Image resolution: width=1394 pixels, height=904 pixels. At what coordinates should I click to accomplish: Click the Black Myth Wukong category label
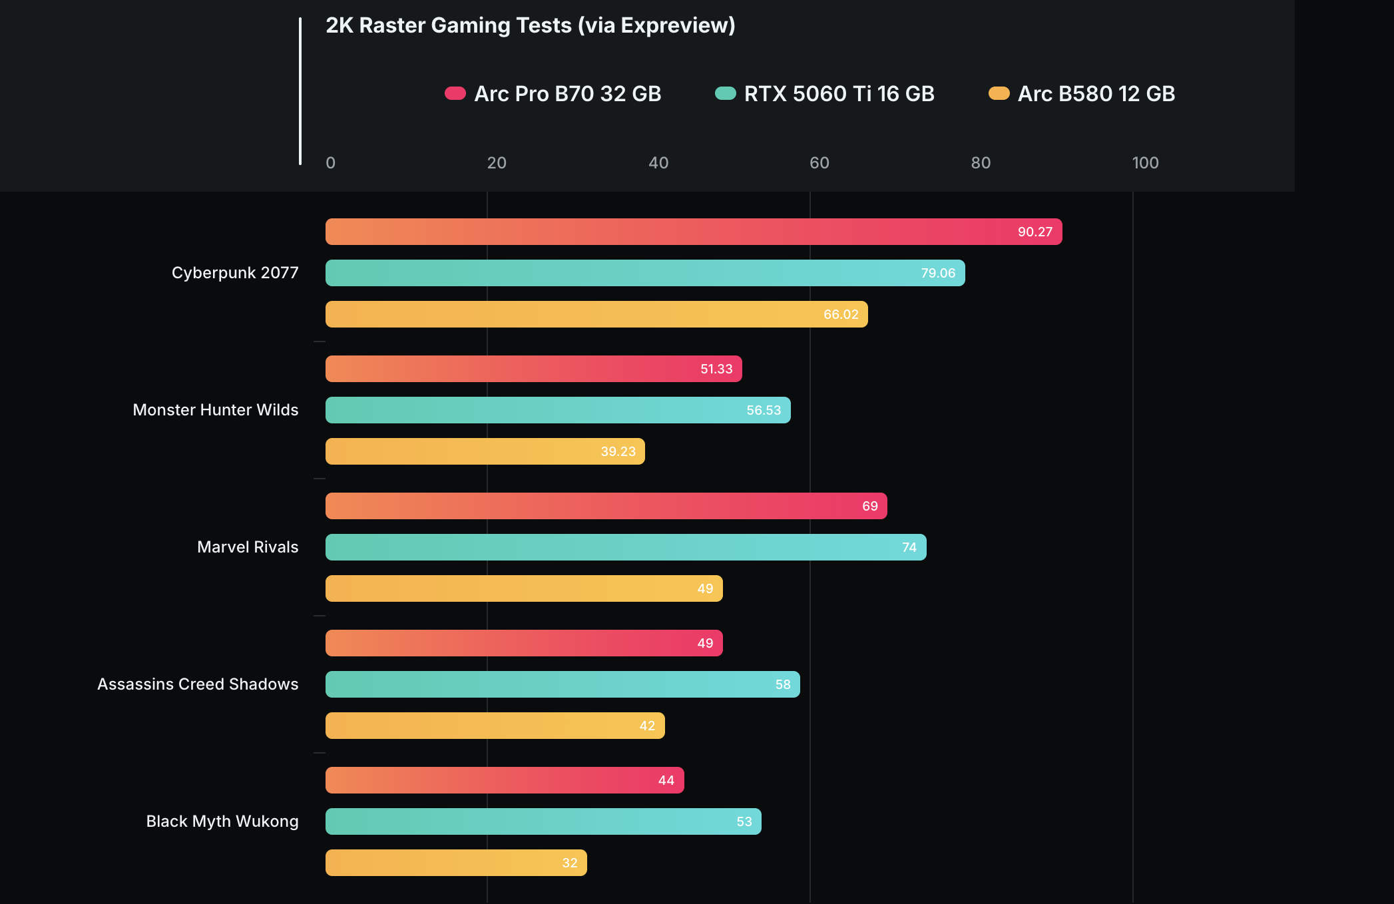tap(222, 821)
